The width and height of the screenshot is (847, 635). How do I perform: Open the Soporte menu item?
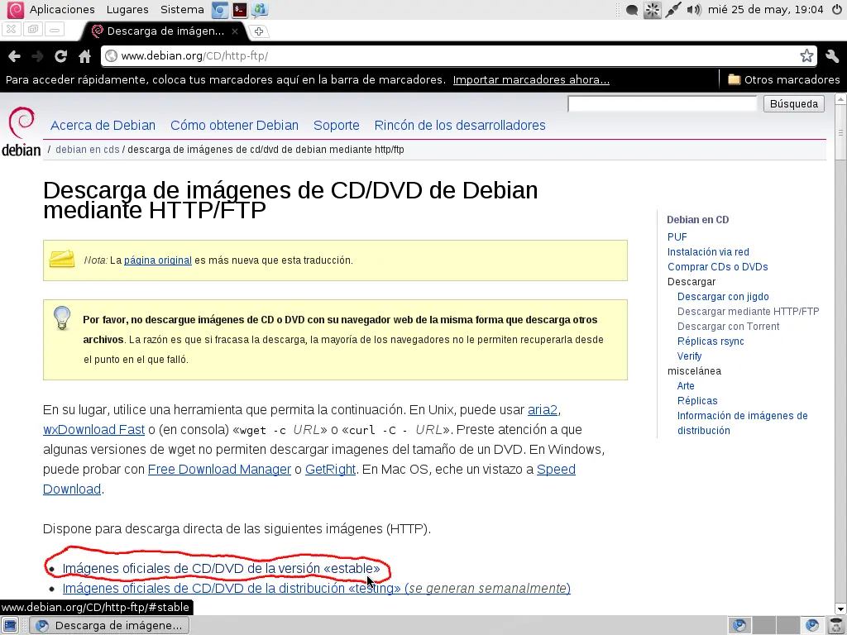336,125
